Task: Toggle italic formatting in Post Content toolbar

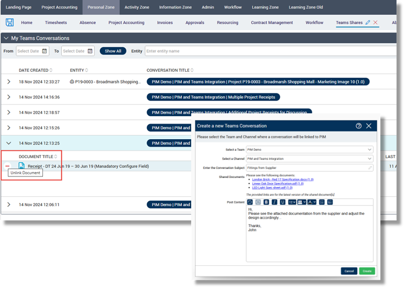Action: (275, 202)
